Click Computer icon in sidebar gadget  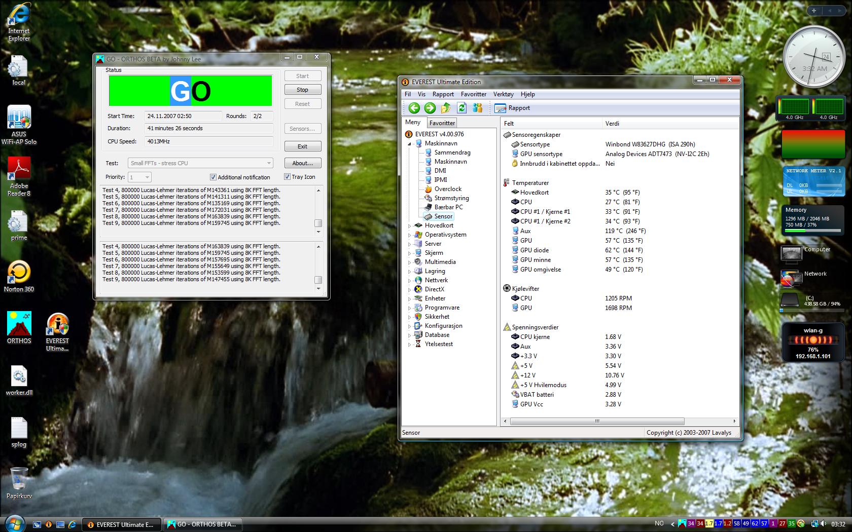point(791,254)
